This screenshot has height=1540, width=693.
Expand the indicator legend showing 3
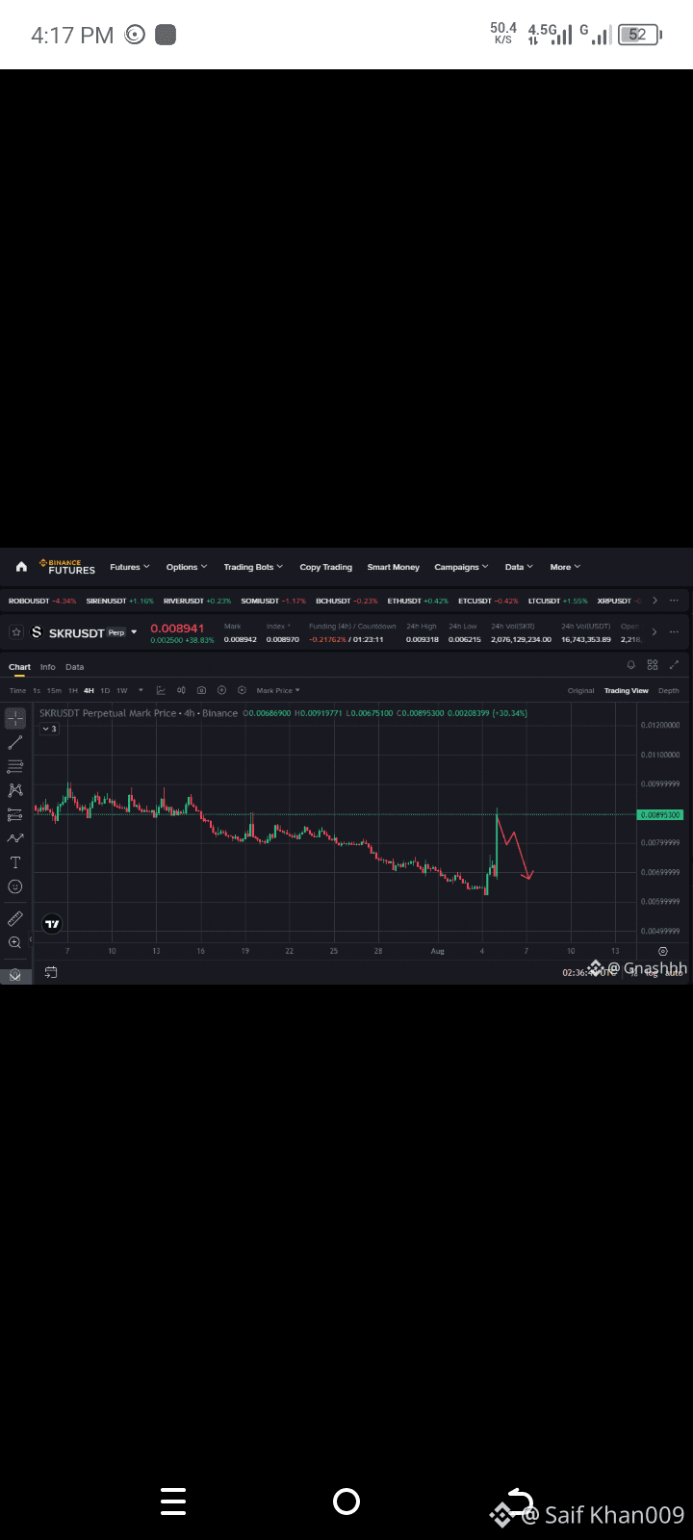coord(50,729)
